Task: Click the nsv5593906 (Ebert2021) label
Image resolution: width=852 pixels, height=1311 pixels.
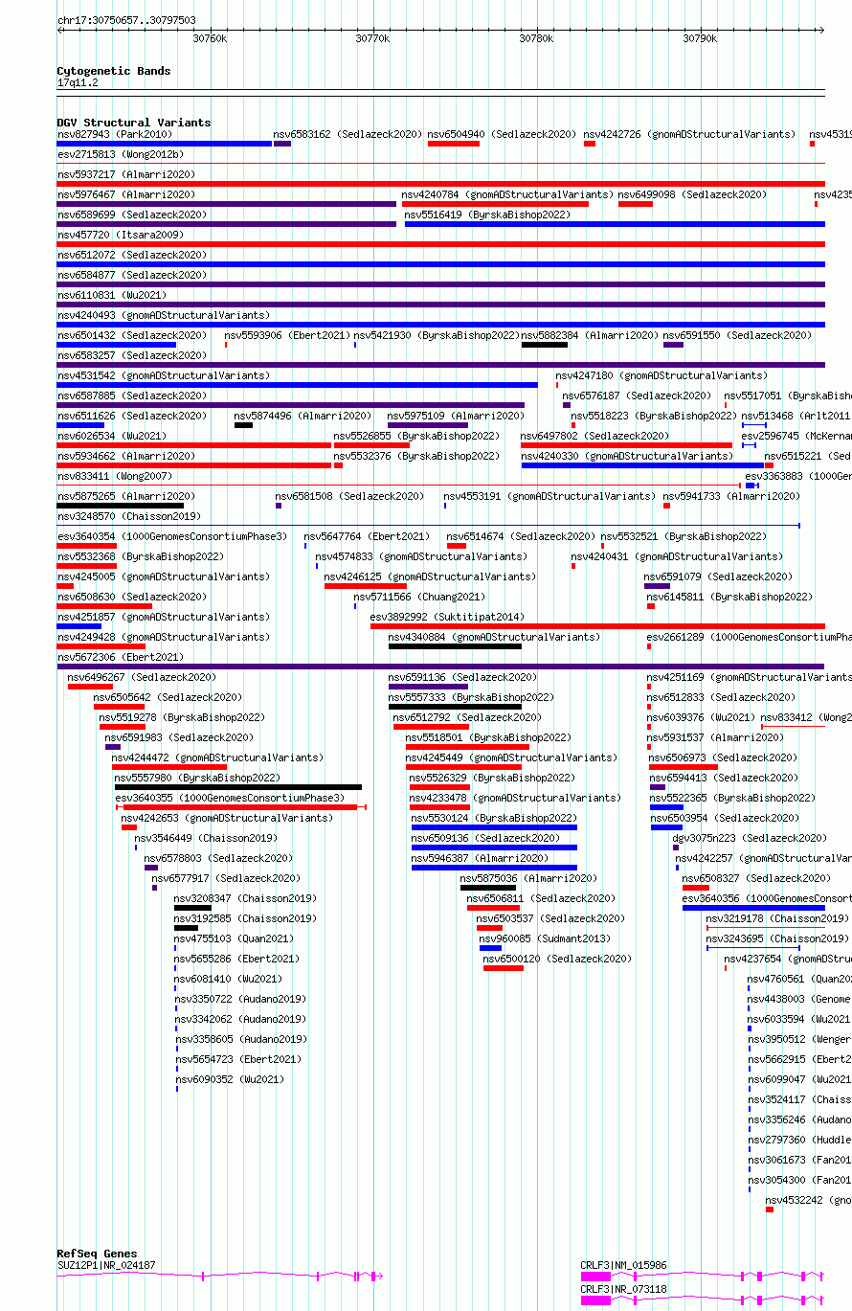Action: 287,335
